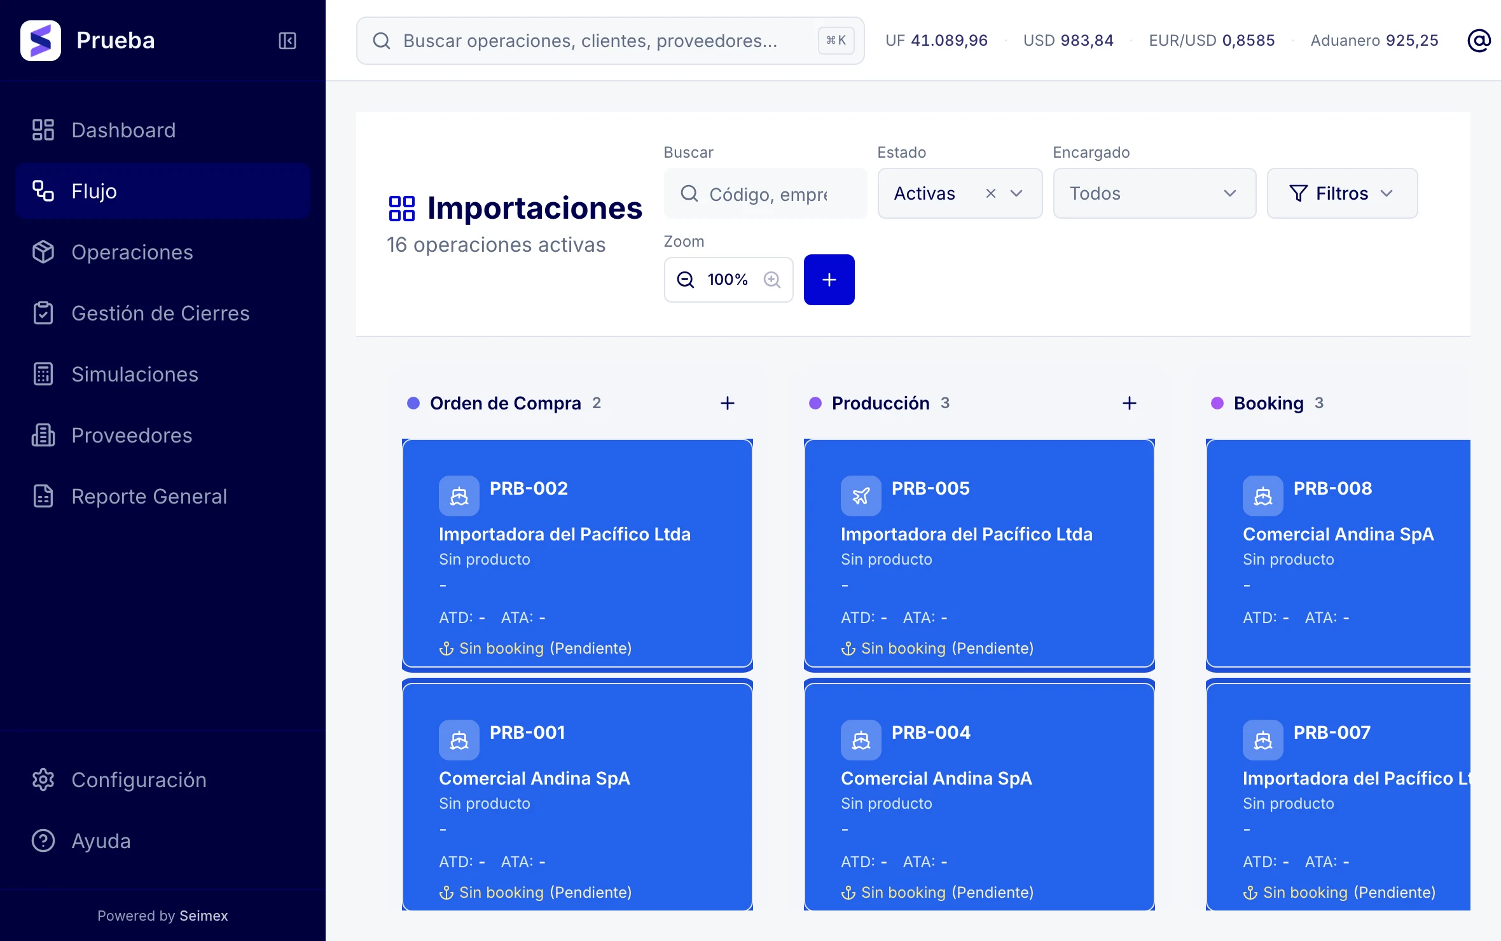
Task: Zoom in with the plus magnifier
Action: click(772, 280)
